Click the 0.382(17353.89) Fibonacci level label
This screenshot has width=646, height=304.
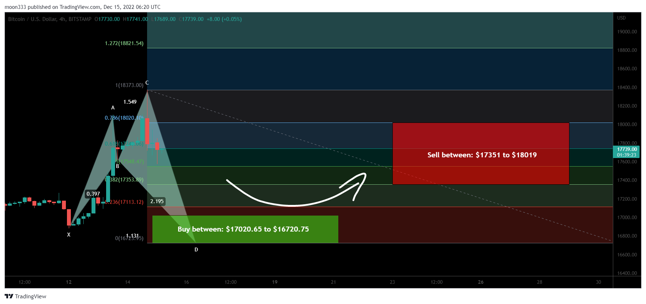(124, 180)
